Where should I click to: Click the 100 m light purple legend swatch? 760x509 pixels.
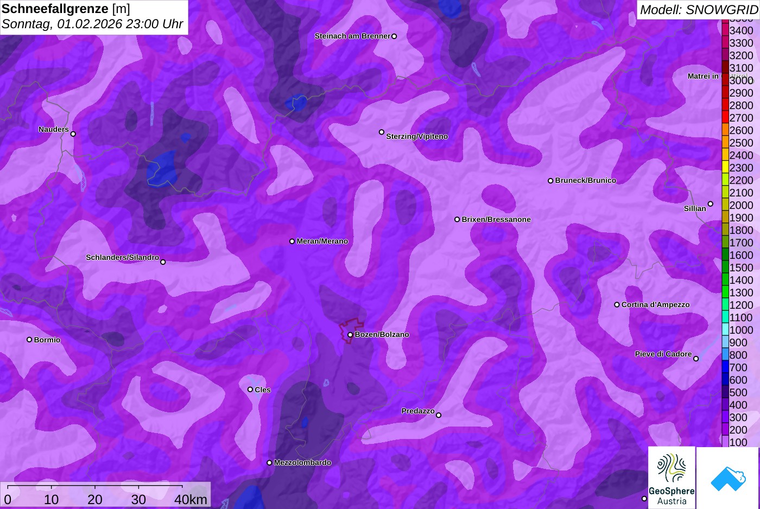coord(725,442)
